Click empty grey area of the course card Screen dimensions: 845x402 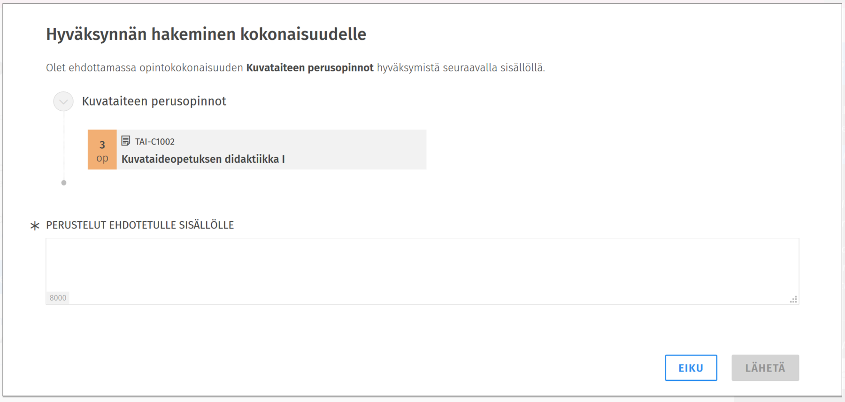point(357,150)
